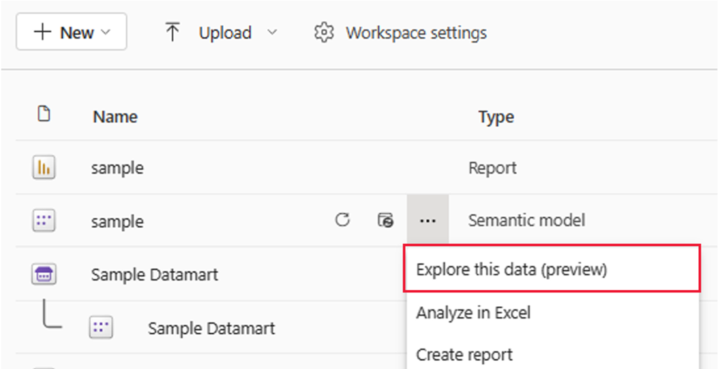Open the sample report by name
This screenshot has width=718, height=369.
point(117,168)
